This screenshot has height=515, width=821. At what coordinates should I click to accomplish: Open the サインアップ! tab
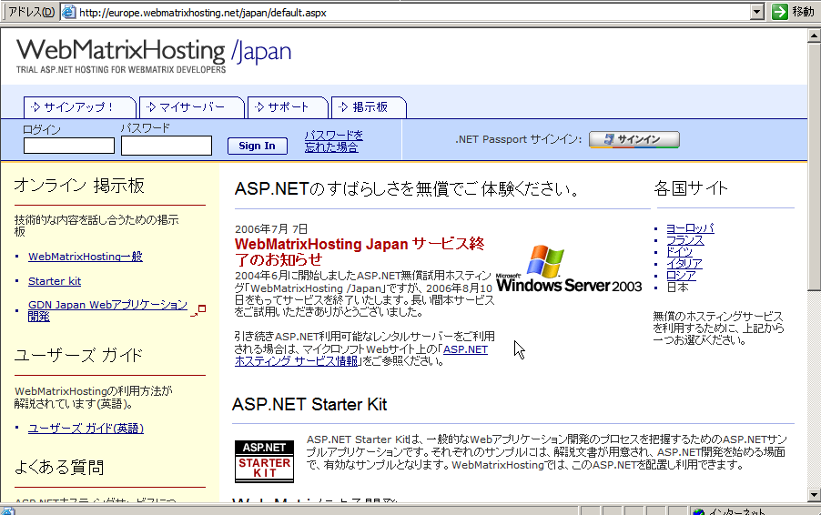[79, 107]
